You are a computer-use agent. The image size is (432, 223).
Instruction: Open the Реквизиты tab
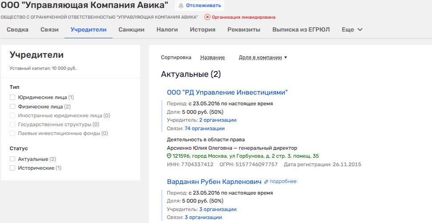click(x=244, y=30)
